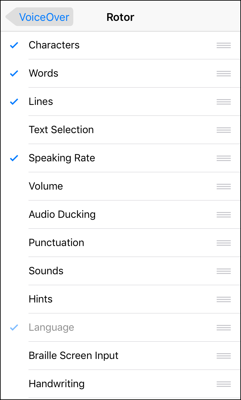
Task: Enable Sounds in the rotor list
Action: 46,271
